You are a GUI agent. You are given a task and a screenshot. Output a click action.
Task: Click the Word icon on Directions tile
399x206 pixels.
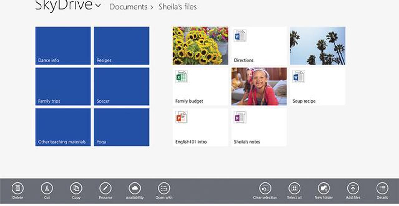click(x=240, y=36)
